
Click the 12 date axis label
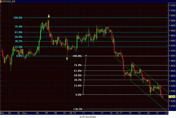93,113
